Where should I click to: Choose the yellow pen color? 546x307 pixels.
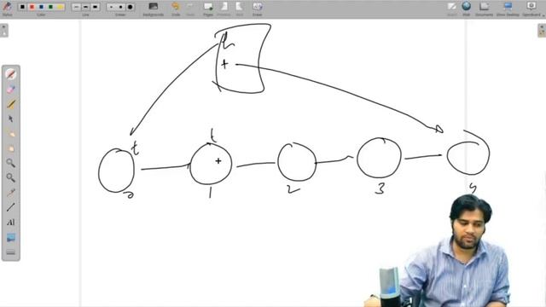coord(60,7)
